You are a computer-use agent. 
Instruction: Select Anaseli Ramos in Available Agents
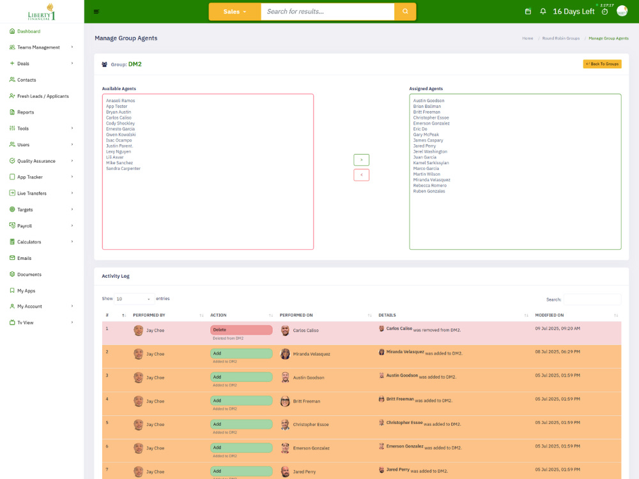(x=120, y=101)
